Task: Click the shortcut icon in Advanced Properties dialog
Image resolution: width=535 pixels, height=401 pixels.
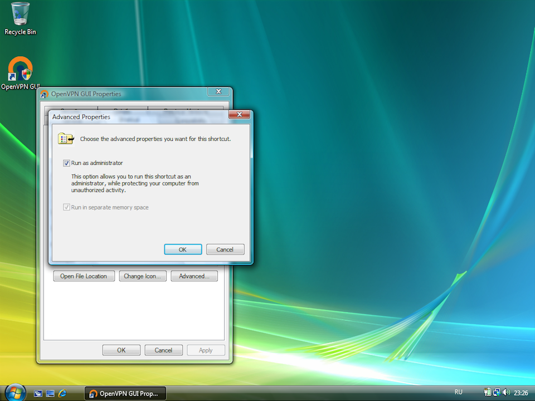Action: pos(66,139)
